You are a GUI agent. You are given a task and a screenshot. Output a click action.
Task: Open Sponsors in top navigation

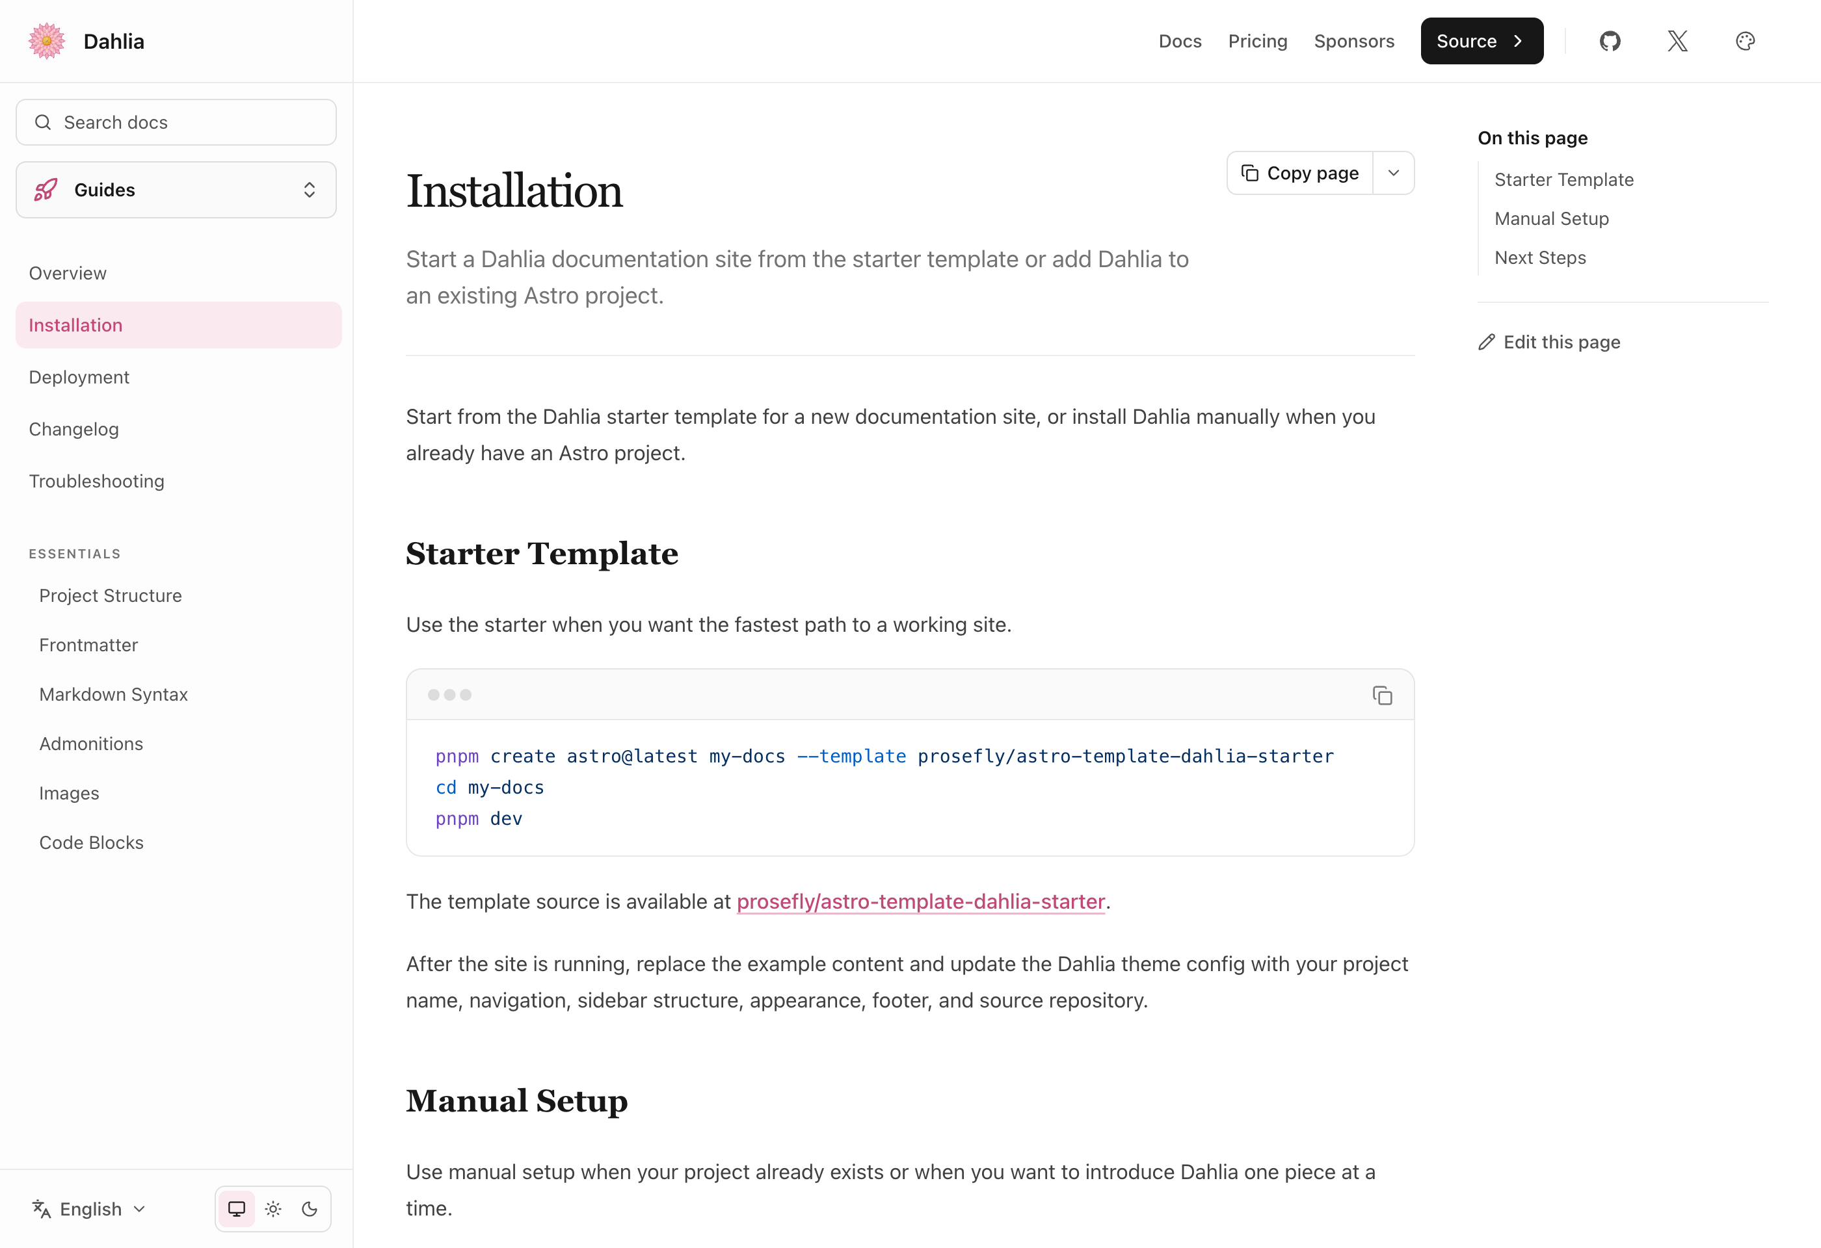click(x=1354, y=41)
